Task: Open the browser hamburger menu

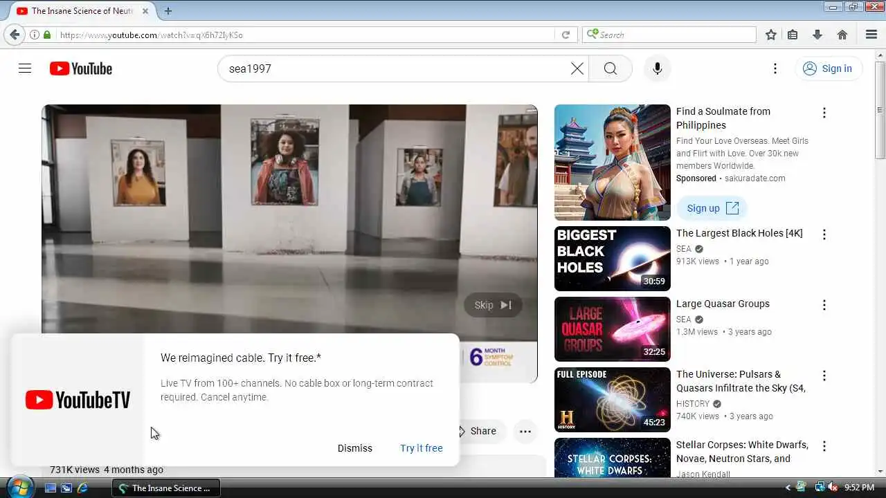Action: click(871, 35)
